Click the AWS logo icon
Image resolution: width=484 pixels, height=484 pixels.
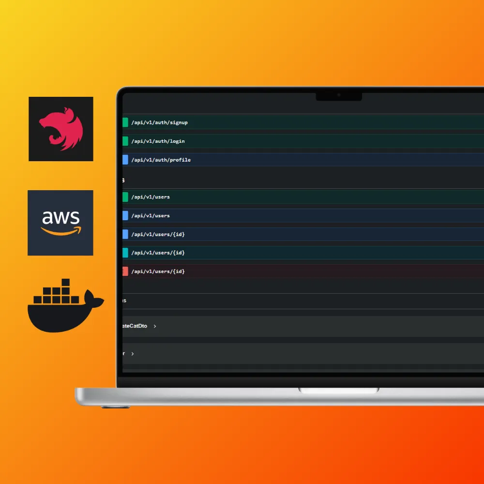[x=60, y=222]
